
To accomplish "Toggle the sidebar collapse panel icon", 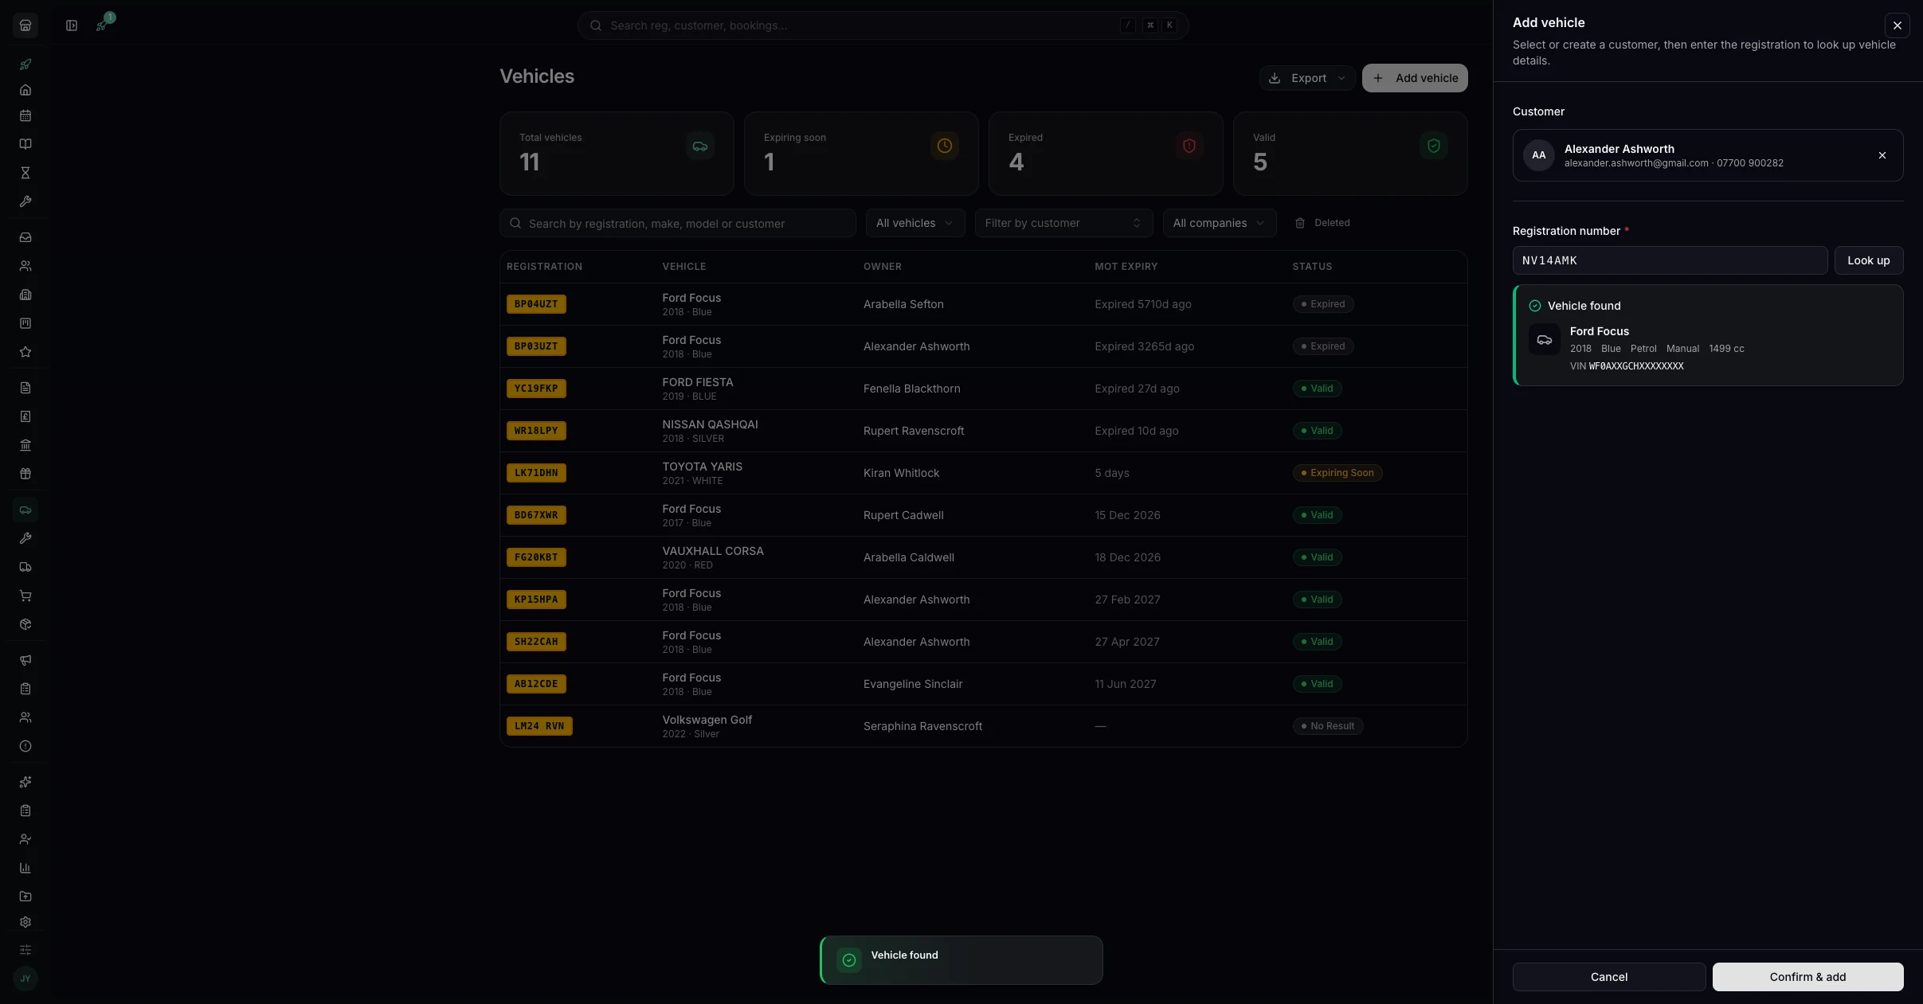I will [x=72, y=25].
